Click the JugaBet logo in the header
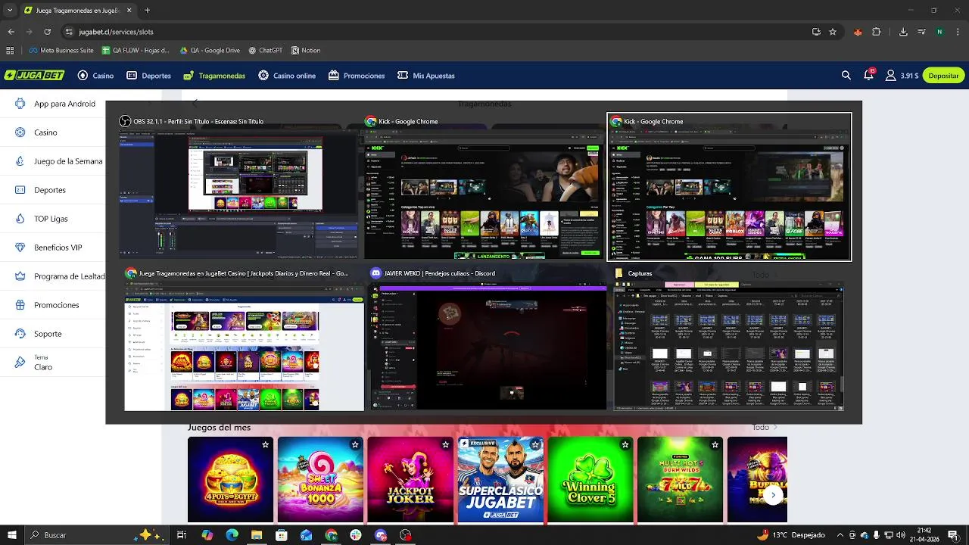Image resolution: width=969 pixels, height=545 pixels. pyautogui.click(x=34, y=76)
